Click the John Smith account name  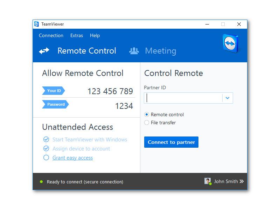226,181
